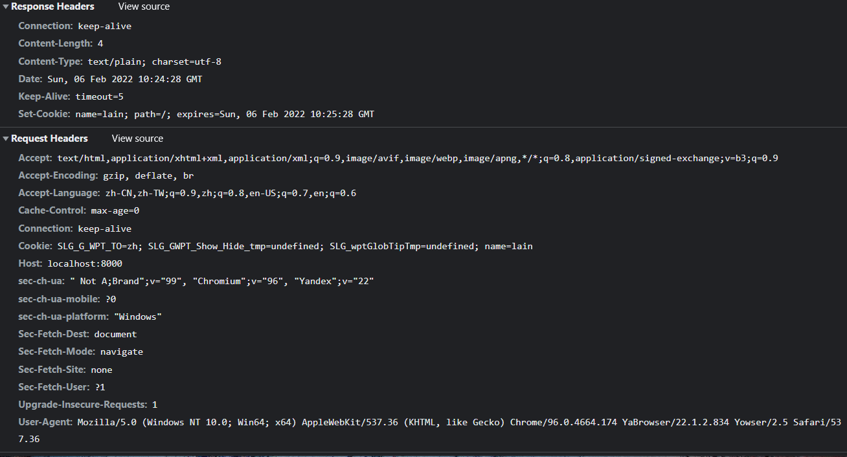Click the Cache-Control max-age value
The width and height of the screenshot is (847, 457).
tap(115, 210)
